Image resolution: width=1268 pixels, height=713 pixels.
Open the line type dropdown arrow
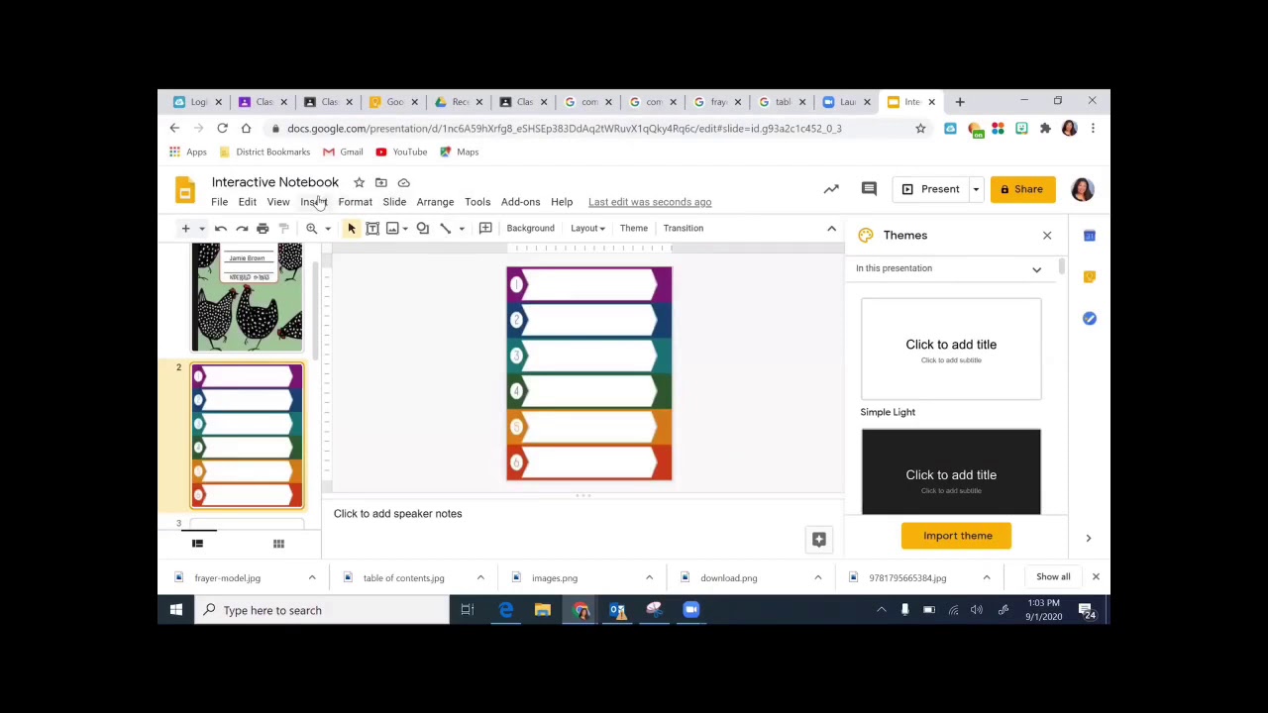coord(461,228)
